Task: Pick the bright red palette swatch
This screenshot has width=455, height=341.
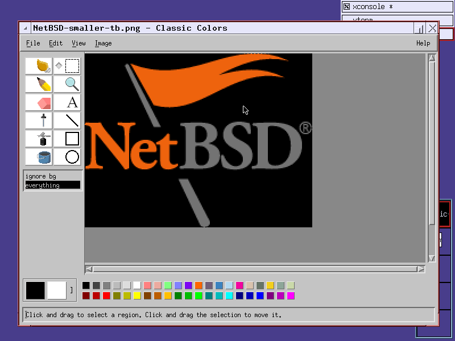Action: point(106,296)
